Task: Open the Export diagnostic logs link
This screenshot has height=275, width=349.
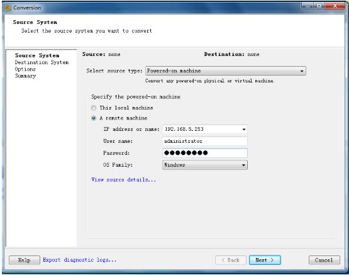Action: coord(79,260)
